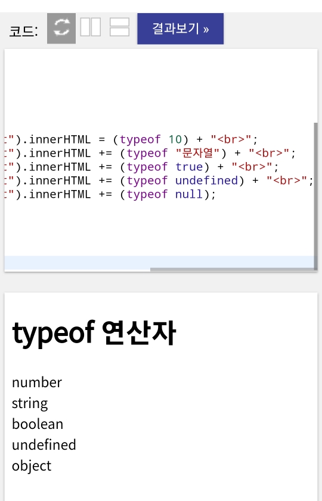Click the code line with typeof undefined
The width and height of the screenshot is (322, 501).
coord(159,181)
